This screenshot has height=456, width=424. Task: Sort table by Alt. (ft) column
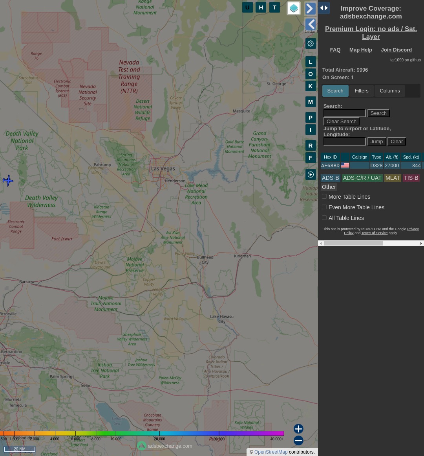tap(392, 157)
